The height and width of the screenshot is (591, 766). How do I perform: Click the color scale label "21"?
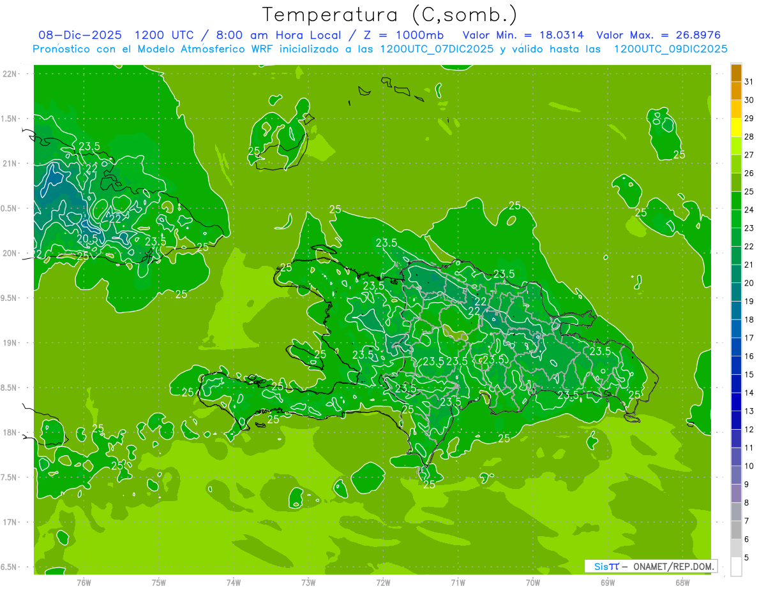click(x=749, y=265)
